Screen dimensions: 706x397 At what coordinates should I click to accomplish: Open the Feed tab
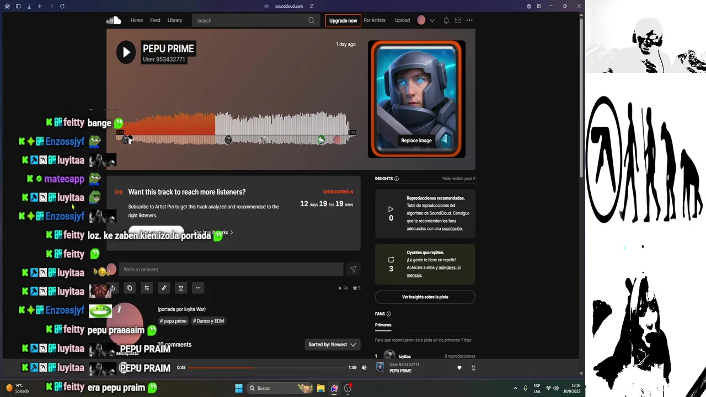click(155, 20)
